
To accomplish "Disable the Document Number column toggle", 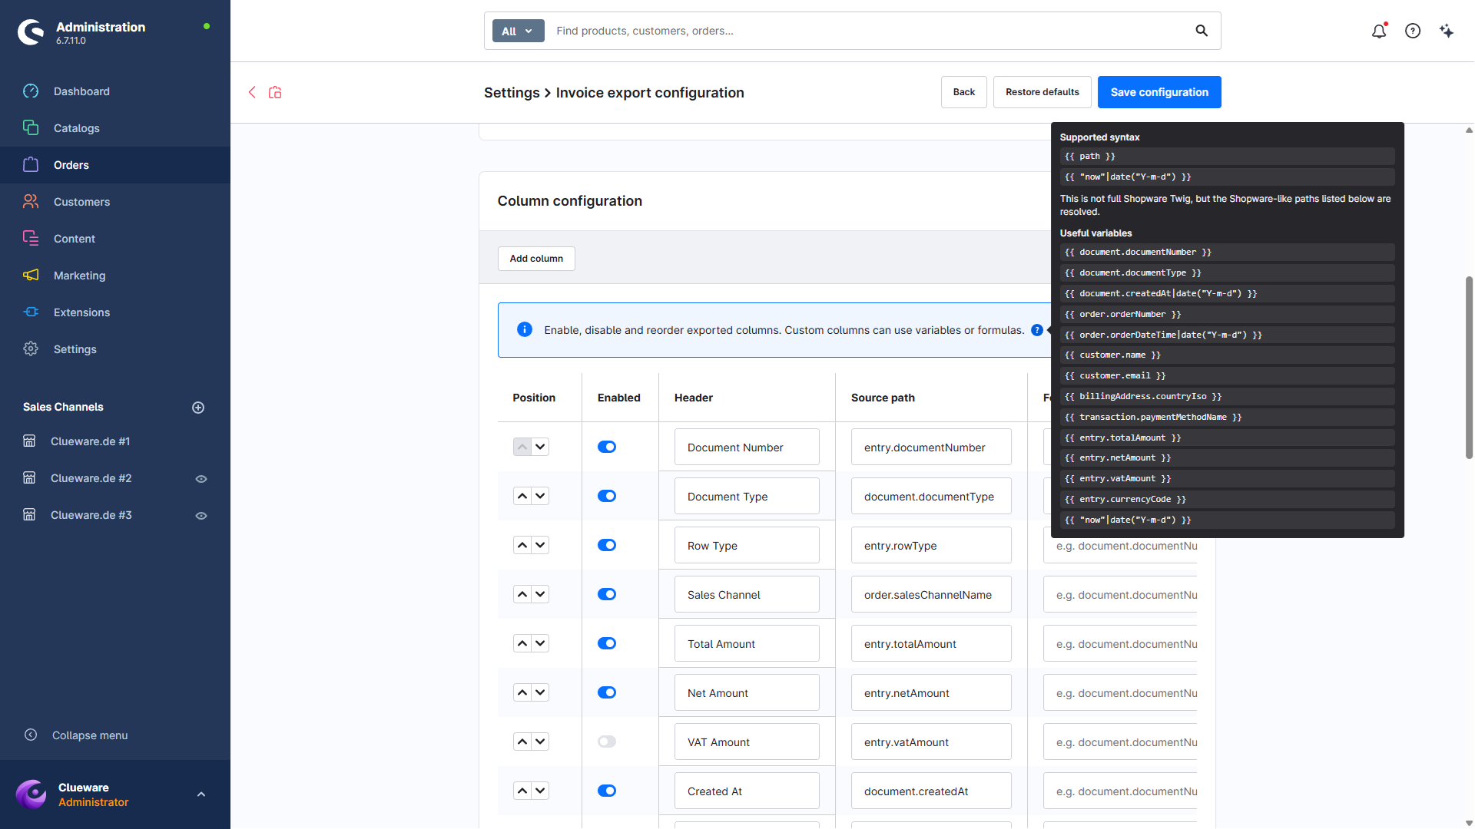I will (607, 447).
